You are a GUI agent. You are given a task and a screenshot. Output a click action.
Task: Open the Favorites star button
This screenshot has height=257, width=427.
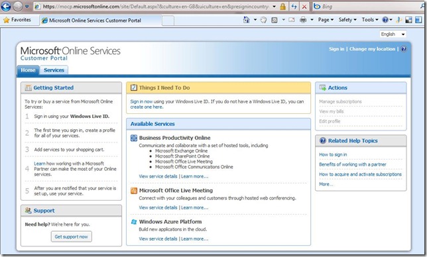tap(17, 20)
